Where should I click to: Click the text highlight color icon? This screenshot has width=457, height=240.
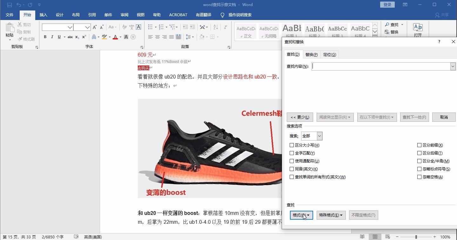(x=104, y=37)
